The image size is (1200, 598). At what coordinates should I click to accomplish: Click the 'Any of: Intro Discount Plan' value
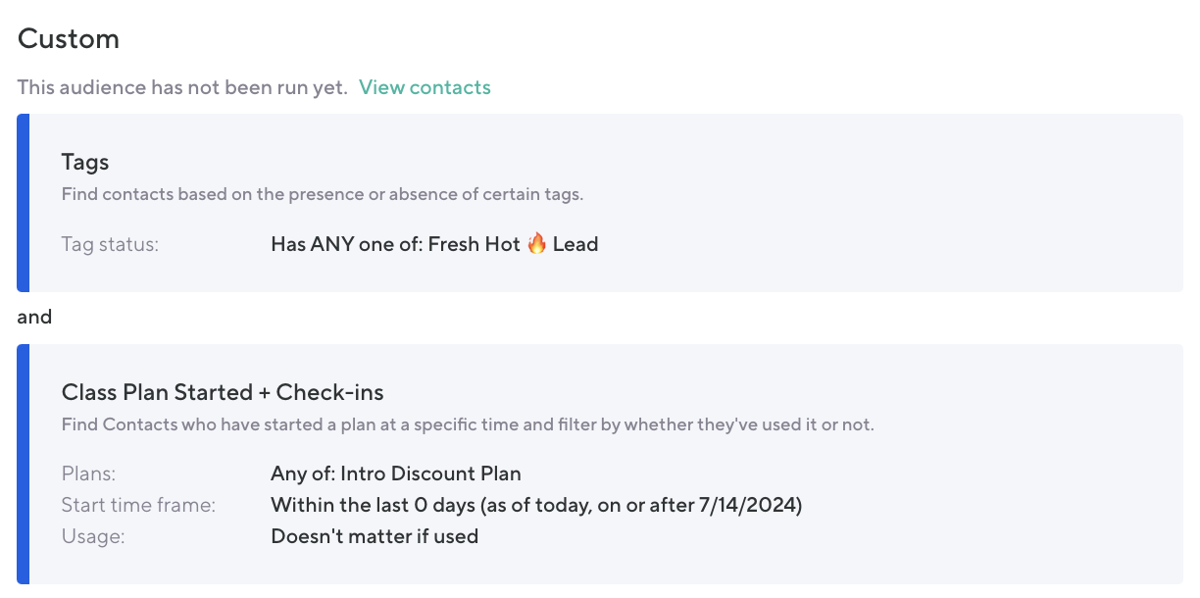coord(396,473)
